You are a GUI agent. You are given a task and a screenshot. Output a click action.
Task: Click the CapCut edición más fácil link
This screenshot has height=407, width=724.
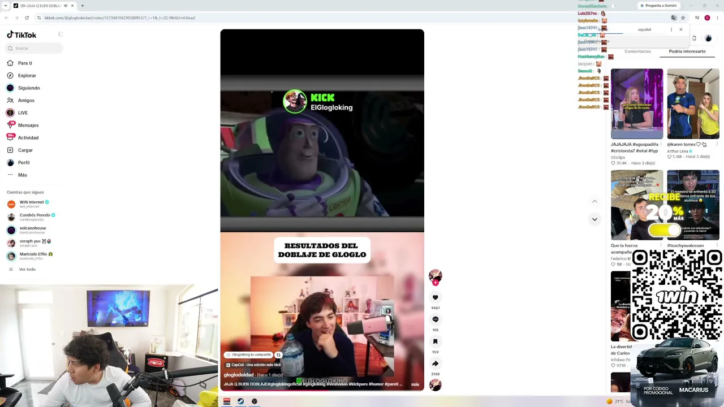253,365
